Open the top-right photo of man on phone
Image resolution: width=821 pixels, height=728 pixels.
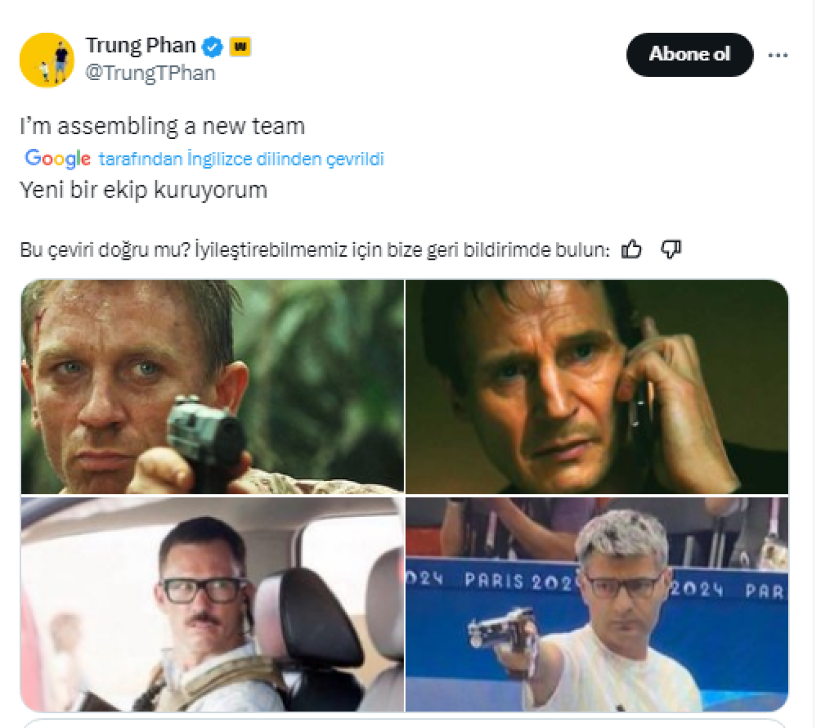(x=597, y=386)
